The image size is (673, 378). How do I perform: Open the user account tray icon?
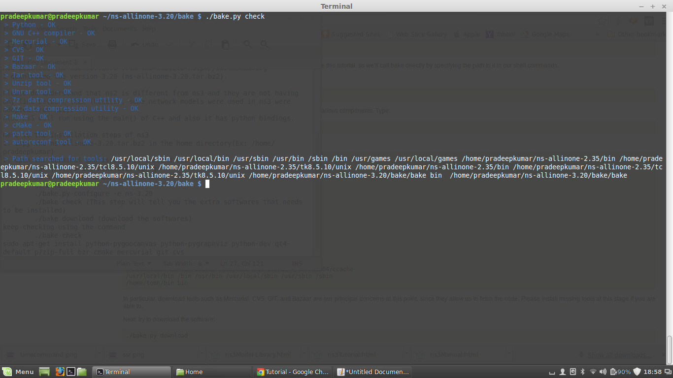coord(562,372)
